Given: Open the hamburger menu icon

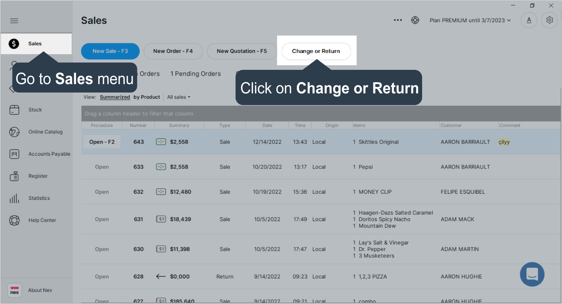Looking at the screenshot, I should click(x=14, y=21).
